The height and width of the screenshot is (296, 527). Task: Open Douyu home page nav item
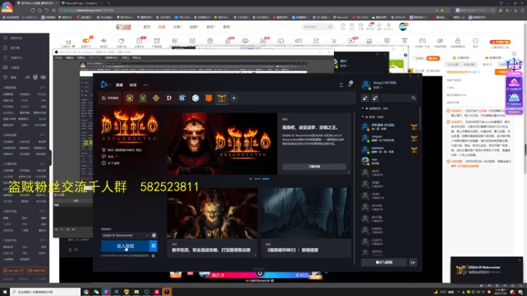[x=147, y=27]
